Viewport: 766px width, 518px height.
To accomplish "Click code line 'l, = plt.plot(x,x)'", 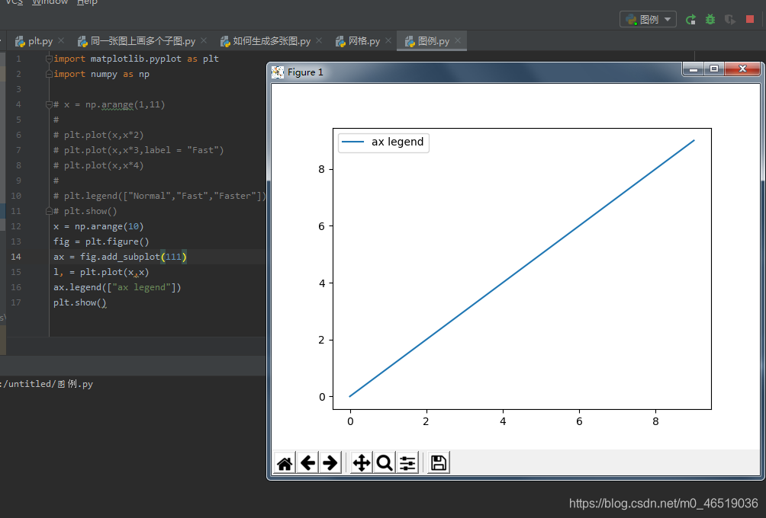I will [x=101, y=272].
